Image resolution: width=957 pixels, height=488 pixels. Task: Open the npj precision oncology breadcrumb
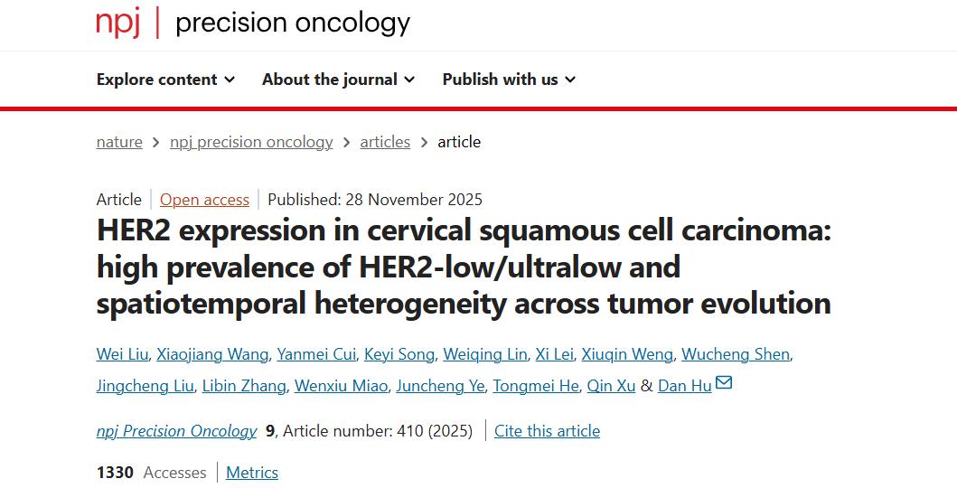click(x=251, y=142)
